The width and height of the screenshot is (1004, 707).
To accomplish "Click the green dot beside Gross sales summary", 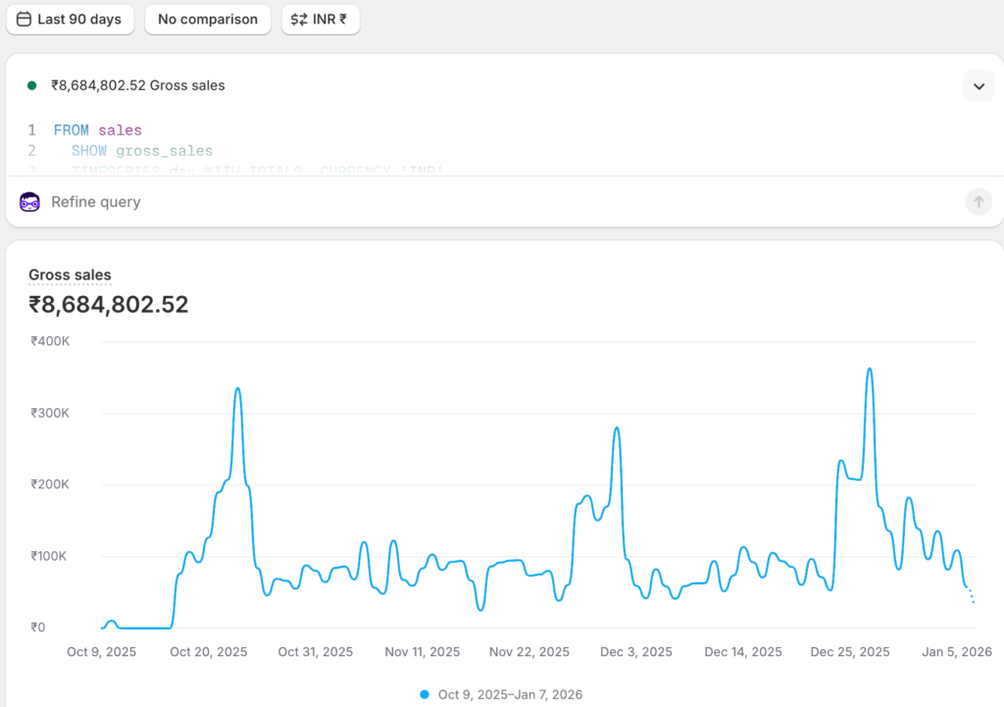I will pos(32,85).
